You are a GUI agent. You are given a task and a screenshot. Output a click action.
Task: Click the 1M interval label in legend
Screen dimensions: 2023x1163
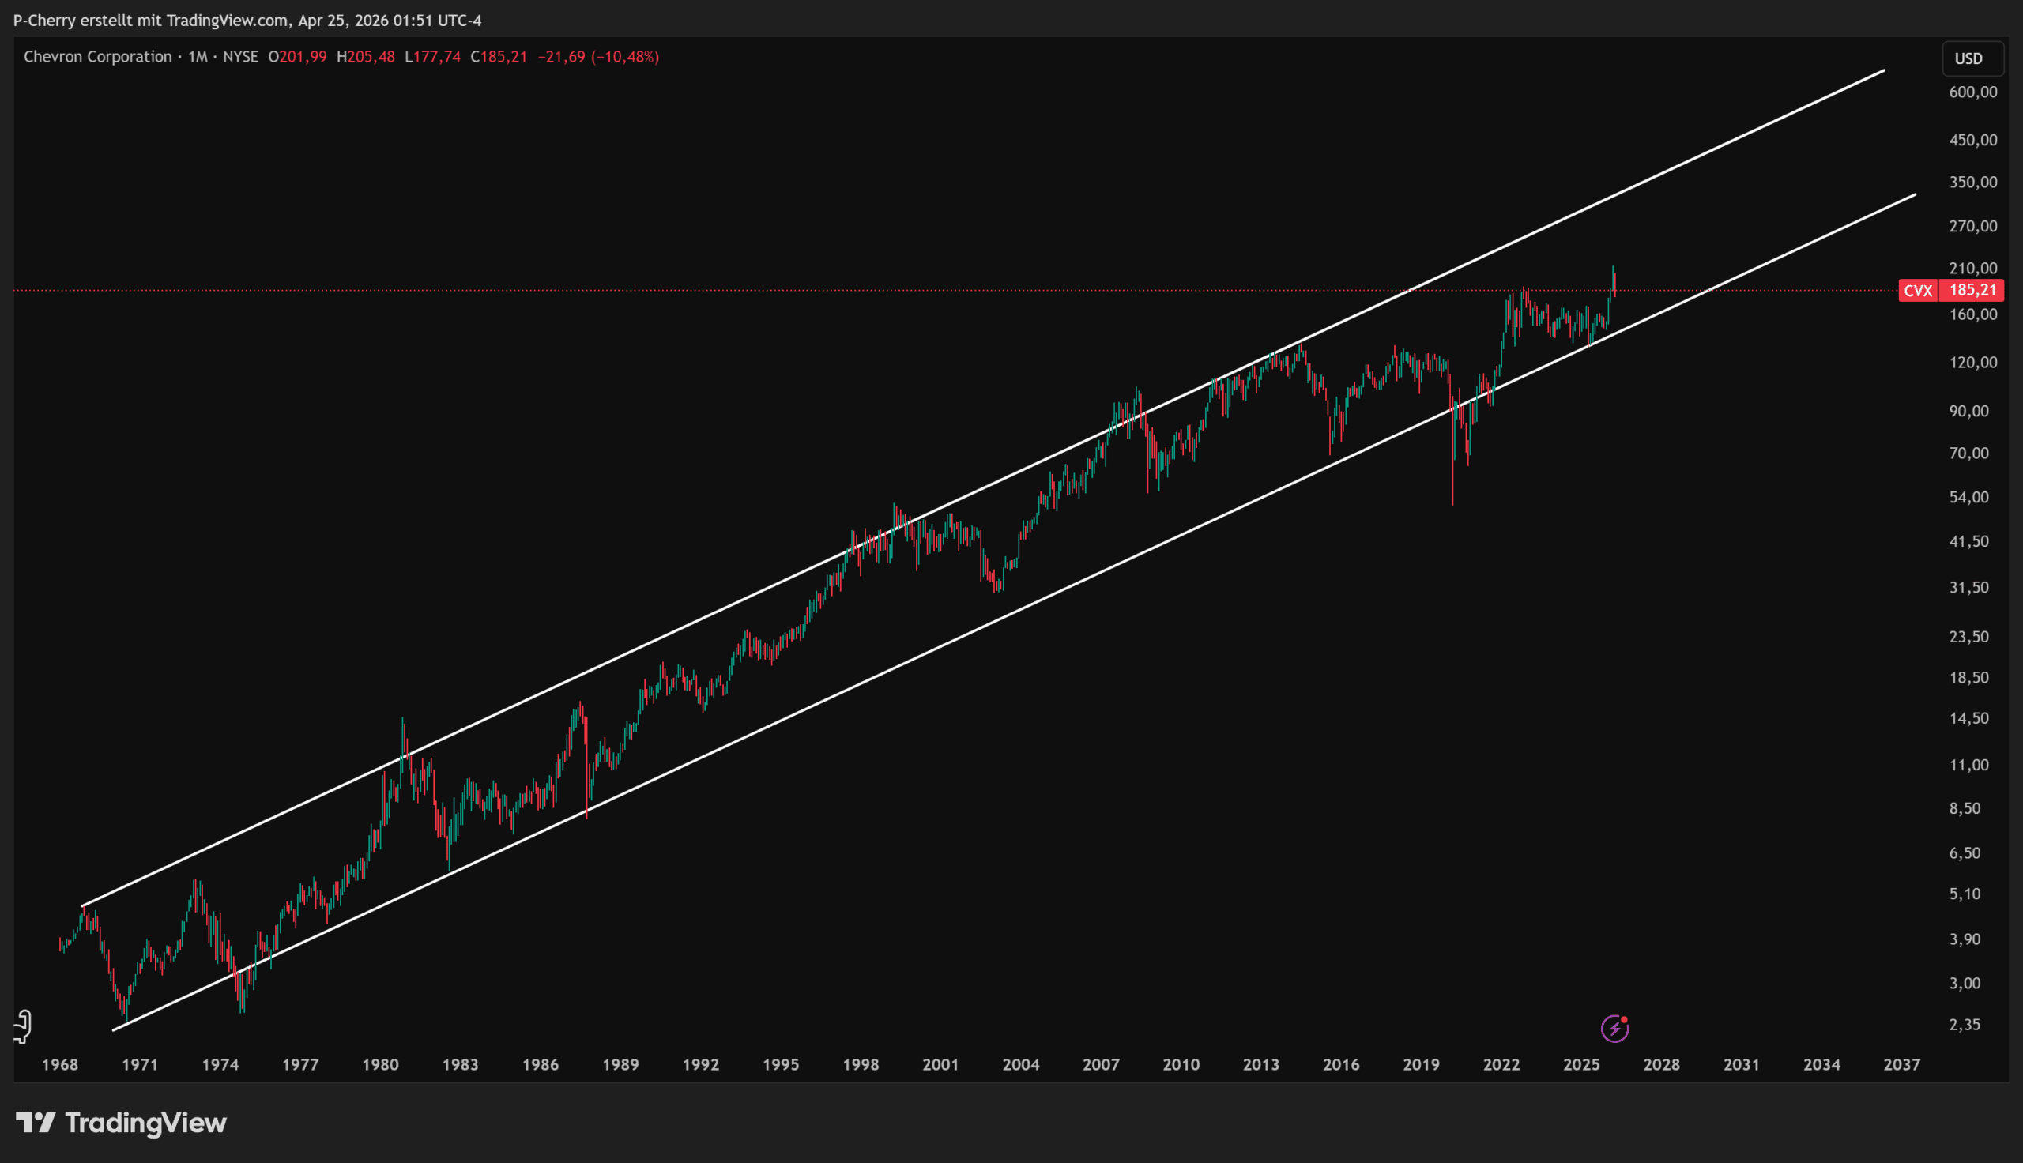click(x=198, y=57)
